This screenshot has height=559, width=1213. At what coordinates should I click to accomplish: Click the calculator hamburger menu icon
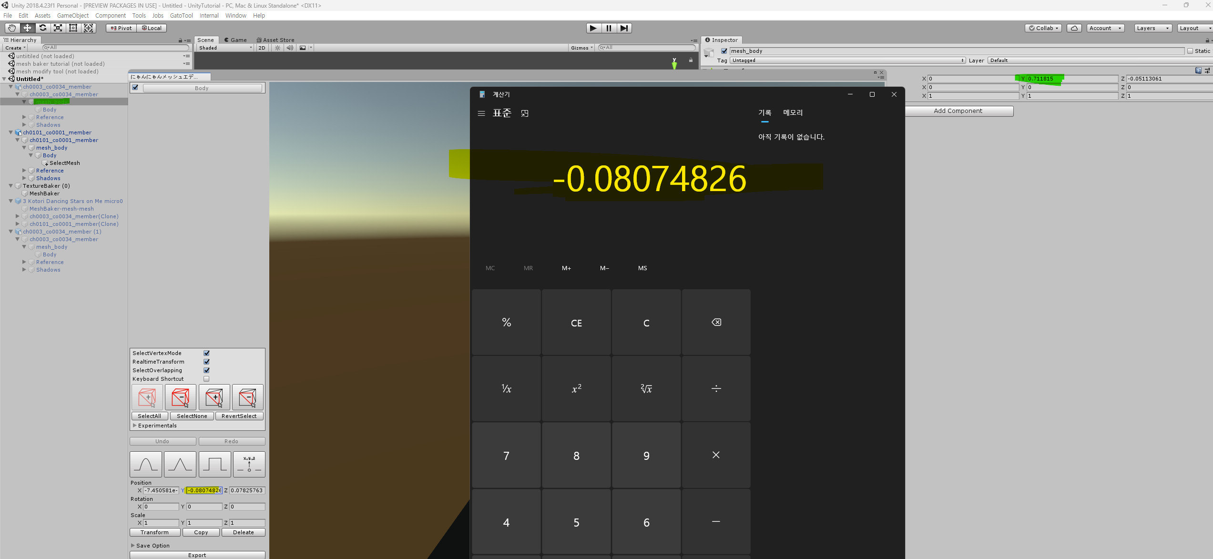click(481, 113)
